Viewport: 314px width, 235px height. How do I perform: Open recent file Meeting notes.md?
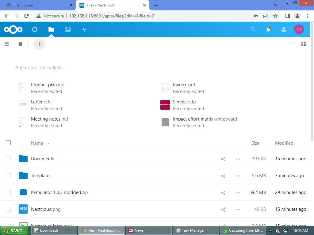click(49, 119)
